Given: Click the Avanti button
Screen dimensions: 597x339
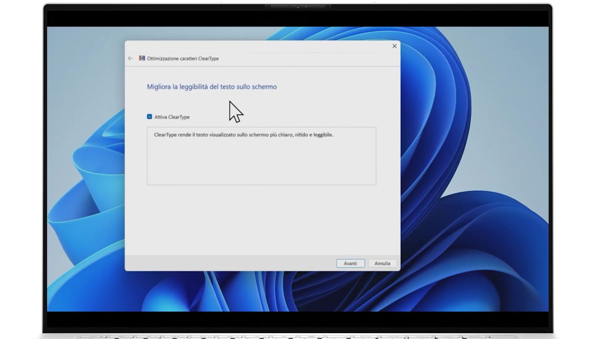Looking at the screenshot, I should pos(350,263).
